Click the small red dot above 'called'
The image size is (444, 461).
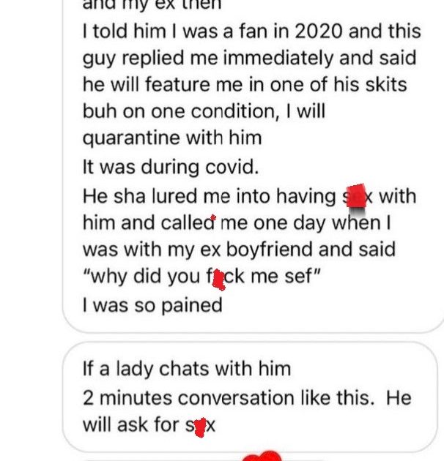tap(213, 218)
